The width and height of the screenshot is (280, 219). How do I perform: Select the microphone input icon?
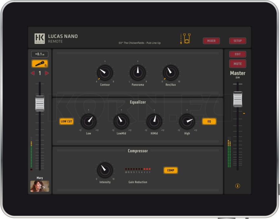(40, 64)
